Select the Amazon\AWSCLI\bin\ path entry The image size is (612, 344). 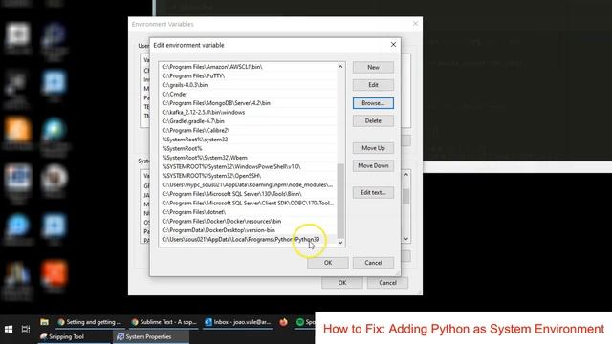click(249, 67)
